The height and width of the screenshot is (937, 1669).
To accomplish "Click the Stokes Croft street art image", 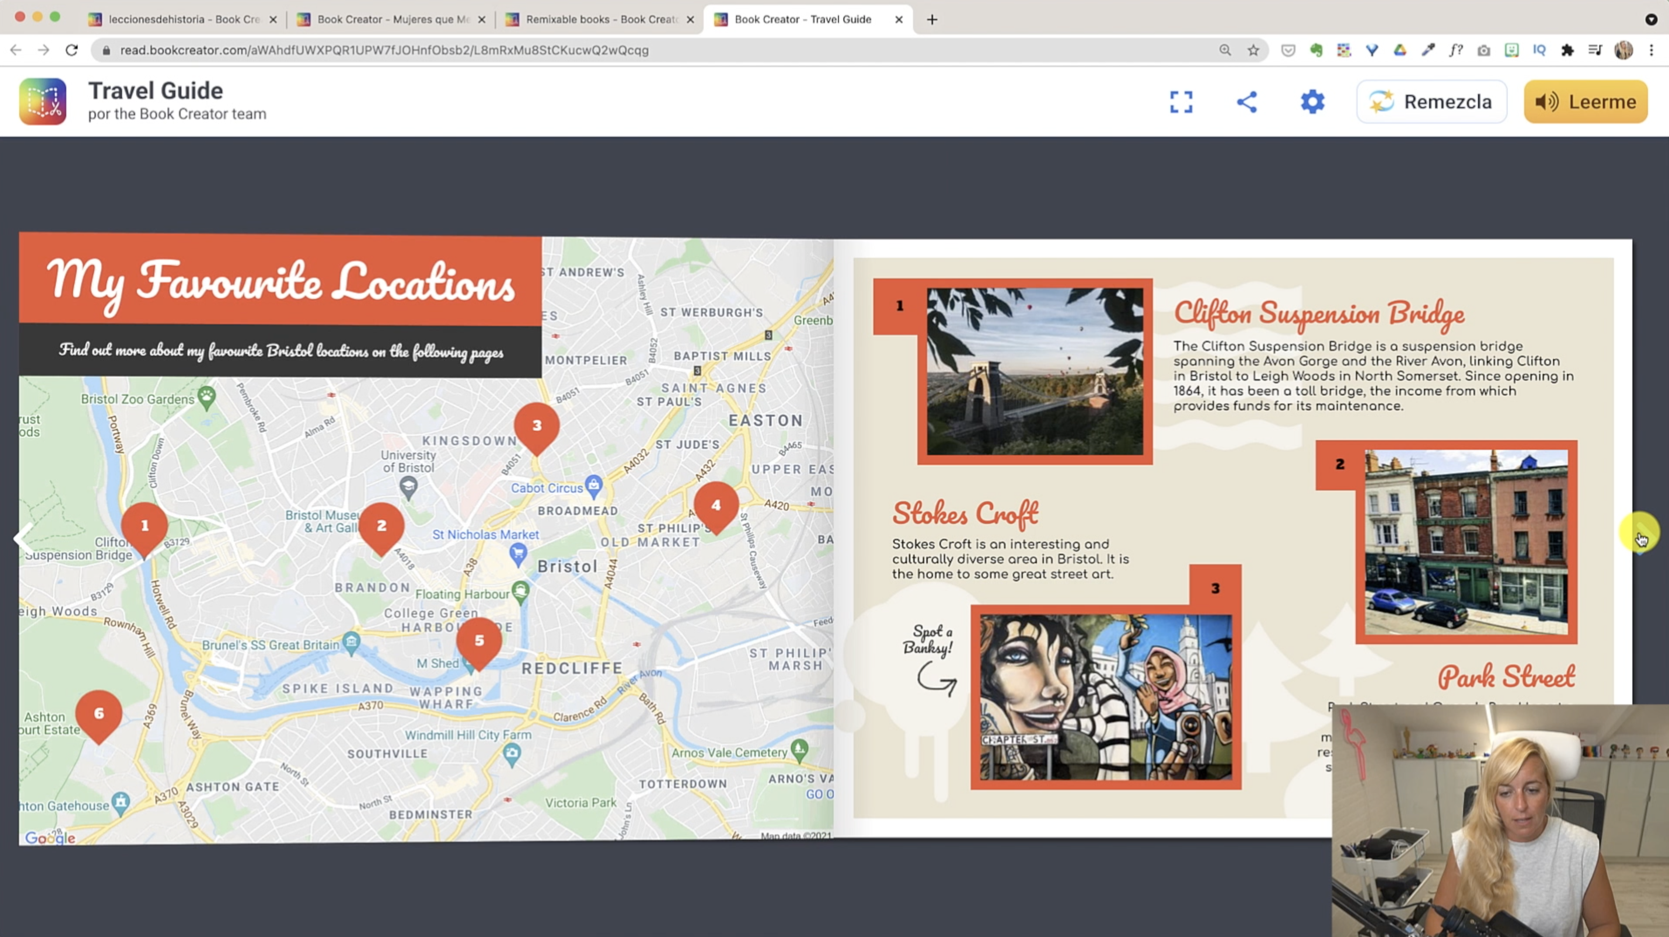I will [1105, 697].
